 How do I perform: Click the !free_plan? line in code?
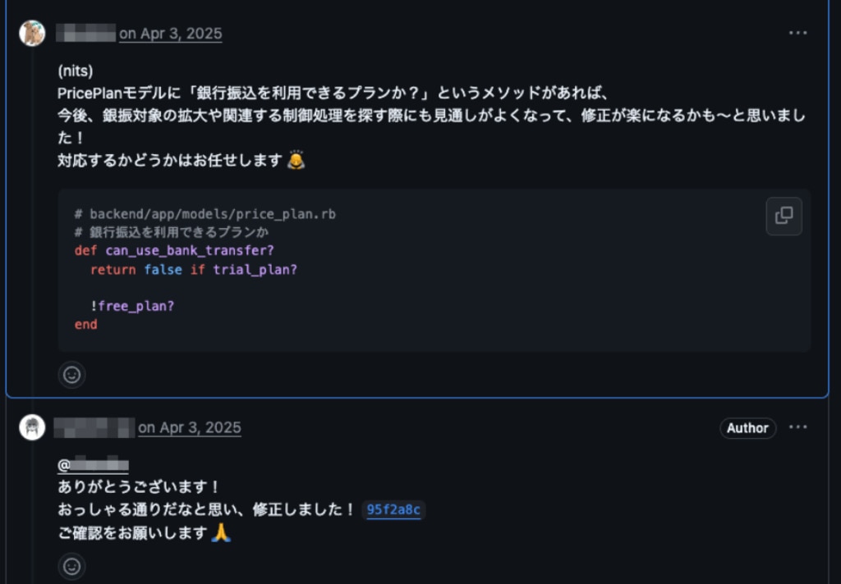point(132,306)
